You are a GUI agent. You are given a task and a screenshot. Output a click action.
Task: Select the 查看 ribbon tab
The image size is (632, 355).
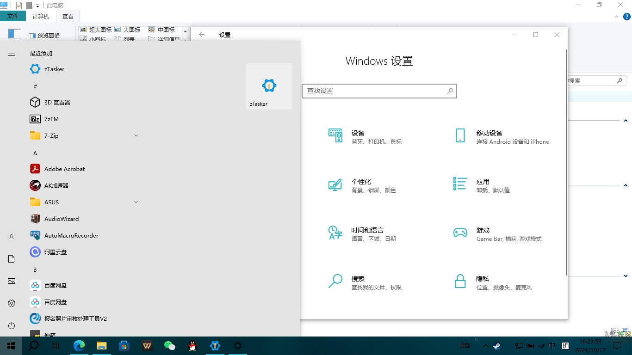(x=68, y=16)
